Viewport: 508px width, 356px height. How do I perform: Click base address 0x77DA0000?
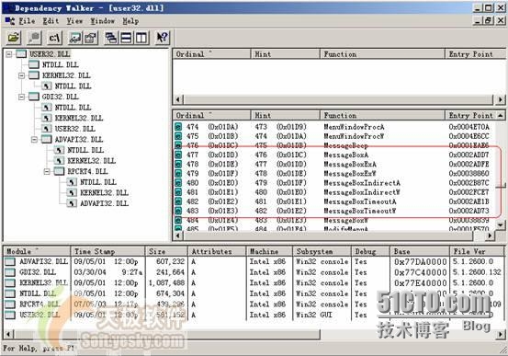coord(420,261)
